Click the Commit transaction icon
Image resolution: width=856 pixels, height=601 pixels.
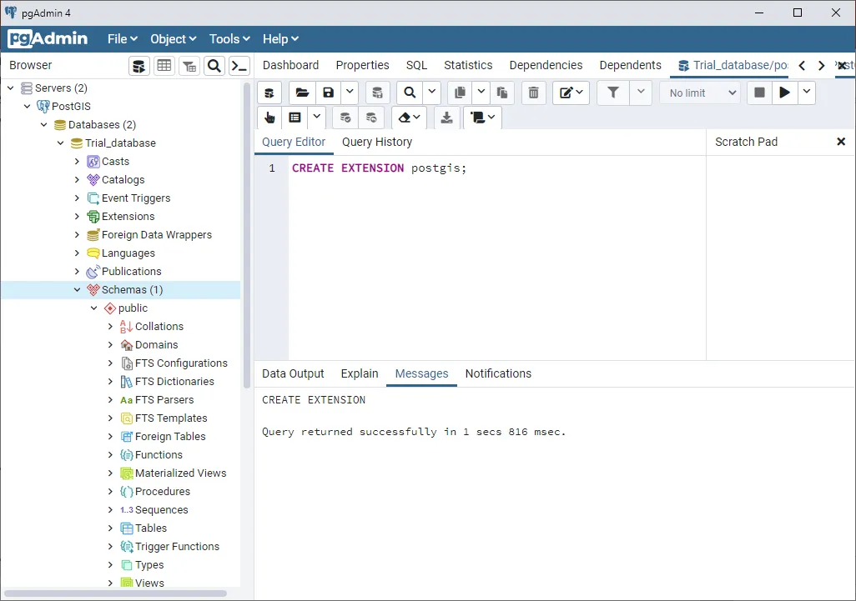point(345,118)
